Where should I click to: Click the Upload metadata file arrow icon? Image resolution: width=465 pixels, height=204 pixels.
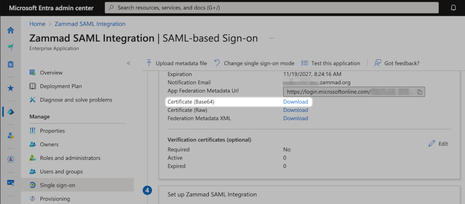pyautogui.click(x=149, y=63)
